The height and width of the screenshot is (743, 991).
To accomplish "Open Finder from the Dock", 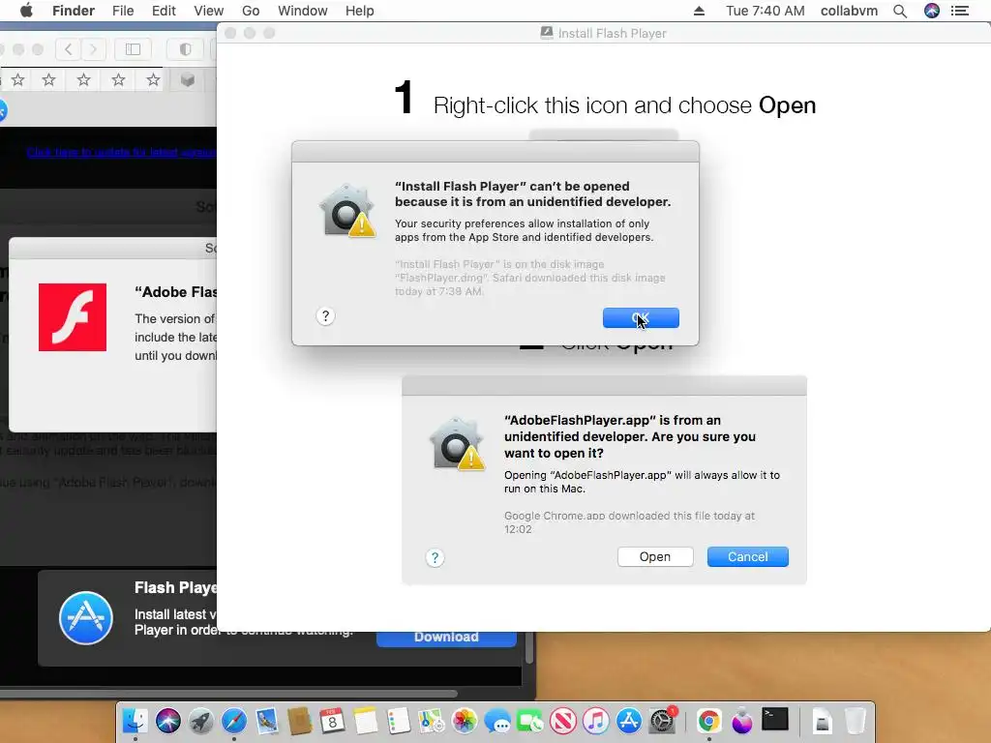I will (x=135, y=721).
